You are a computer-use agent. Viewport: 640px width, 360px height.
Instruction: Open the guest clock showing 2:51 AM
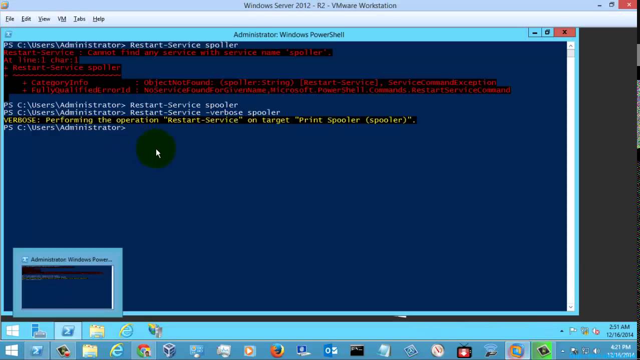click(619, 330)
